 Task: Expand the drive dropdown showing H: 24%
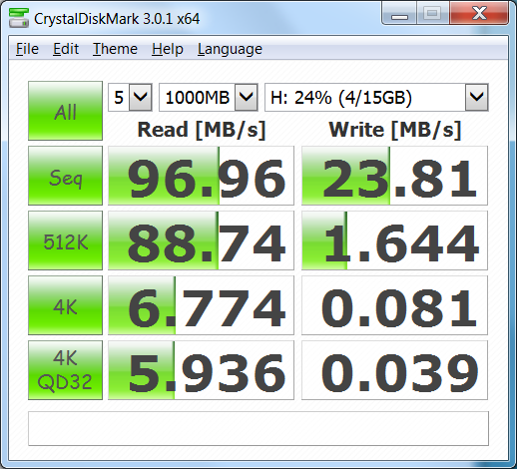tap(477, 98)
